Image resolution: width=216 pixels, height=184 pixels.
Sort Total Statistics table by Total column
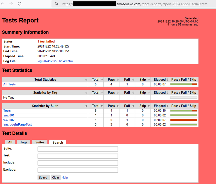click(96, 80)
